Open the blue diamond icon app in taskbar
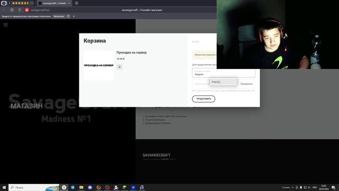 pyautogui.click(x=133, y=187)
